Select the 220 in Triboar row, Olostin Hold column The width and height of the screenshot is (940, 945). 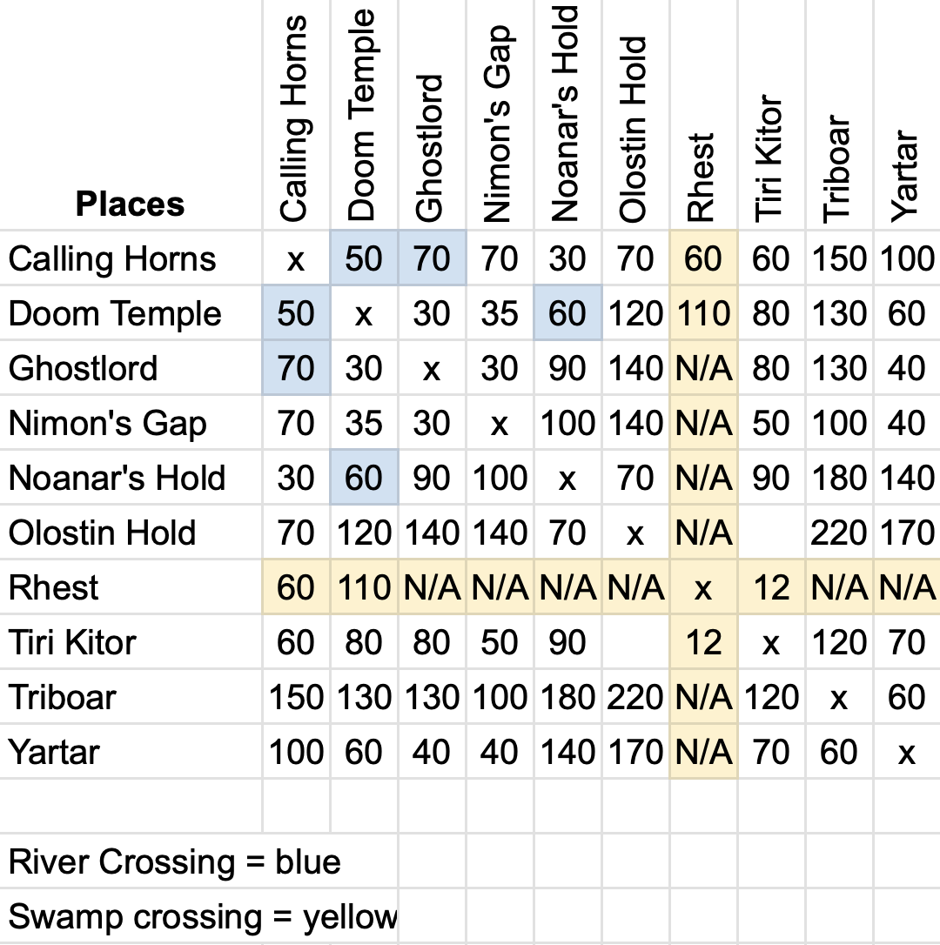634,697
